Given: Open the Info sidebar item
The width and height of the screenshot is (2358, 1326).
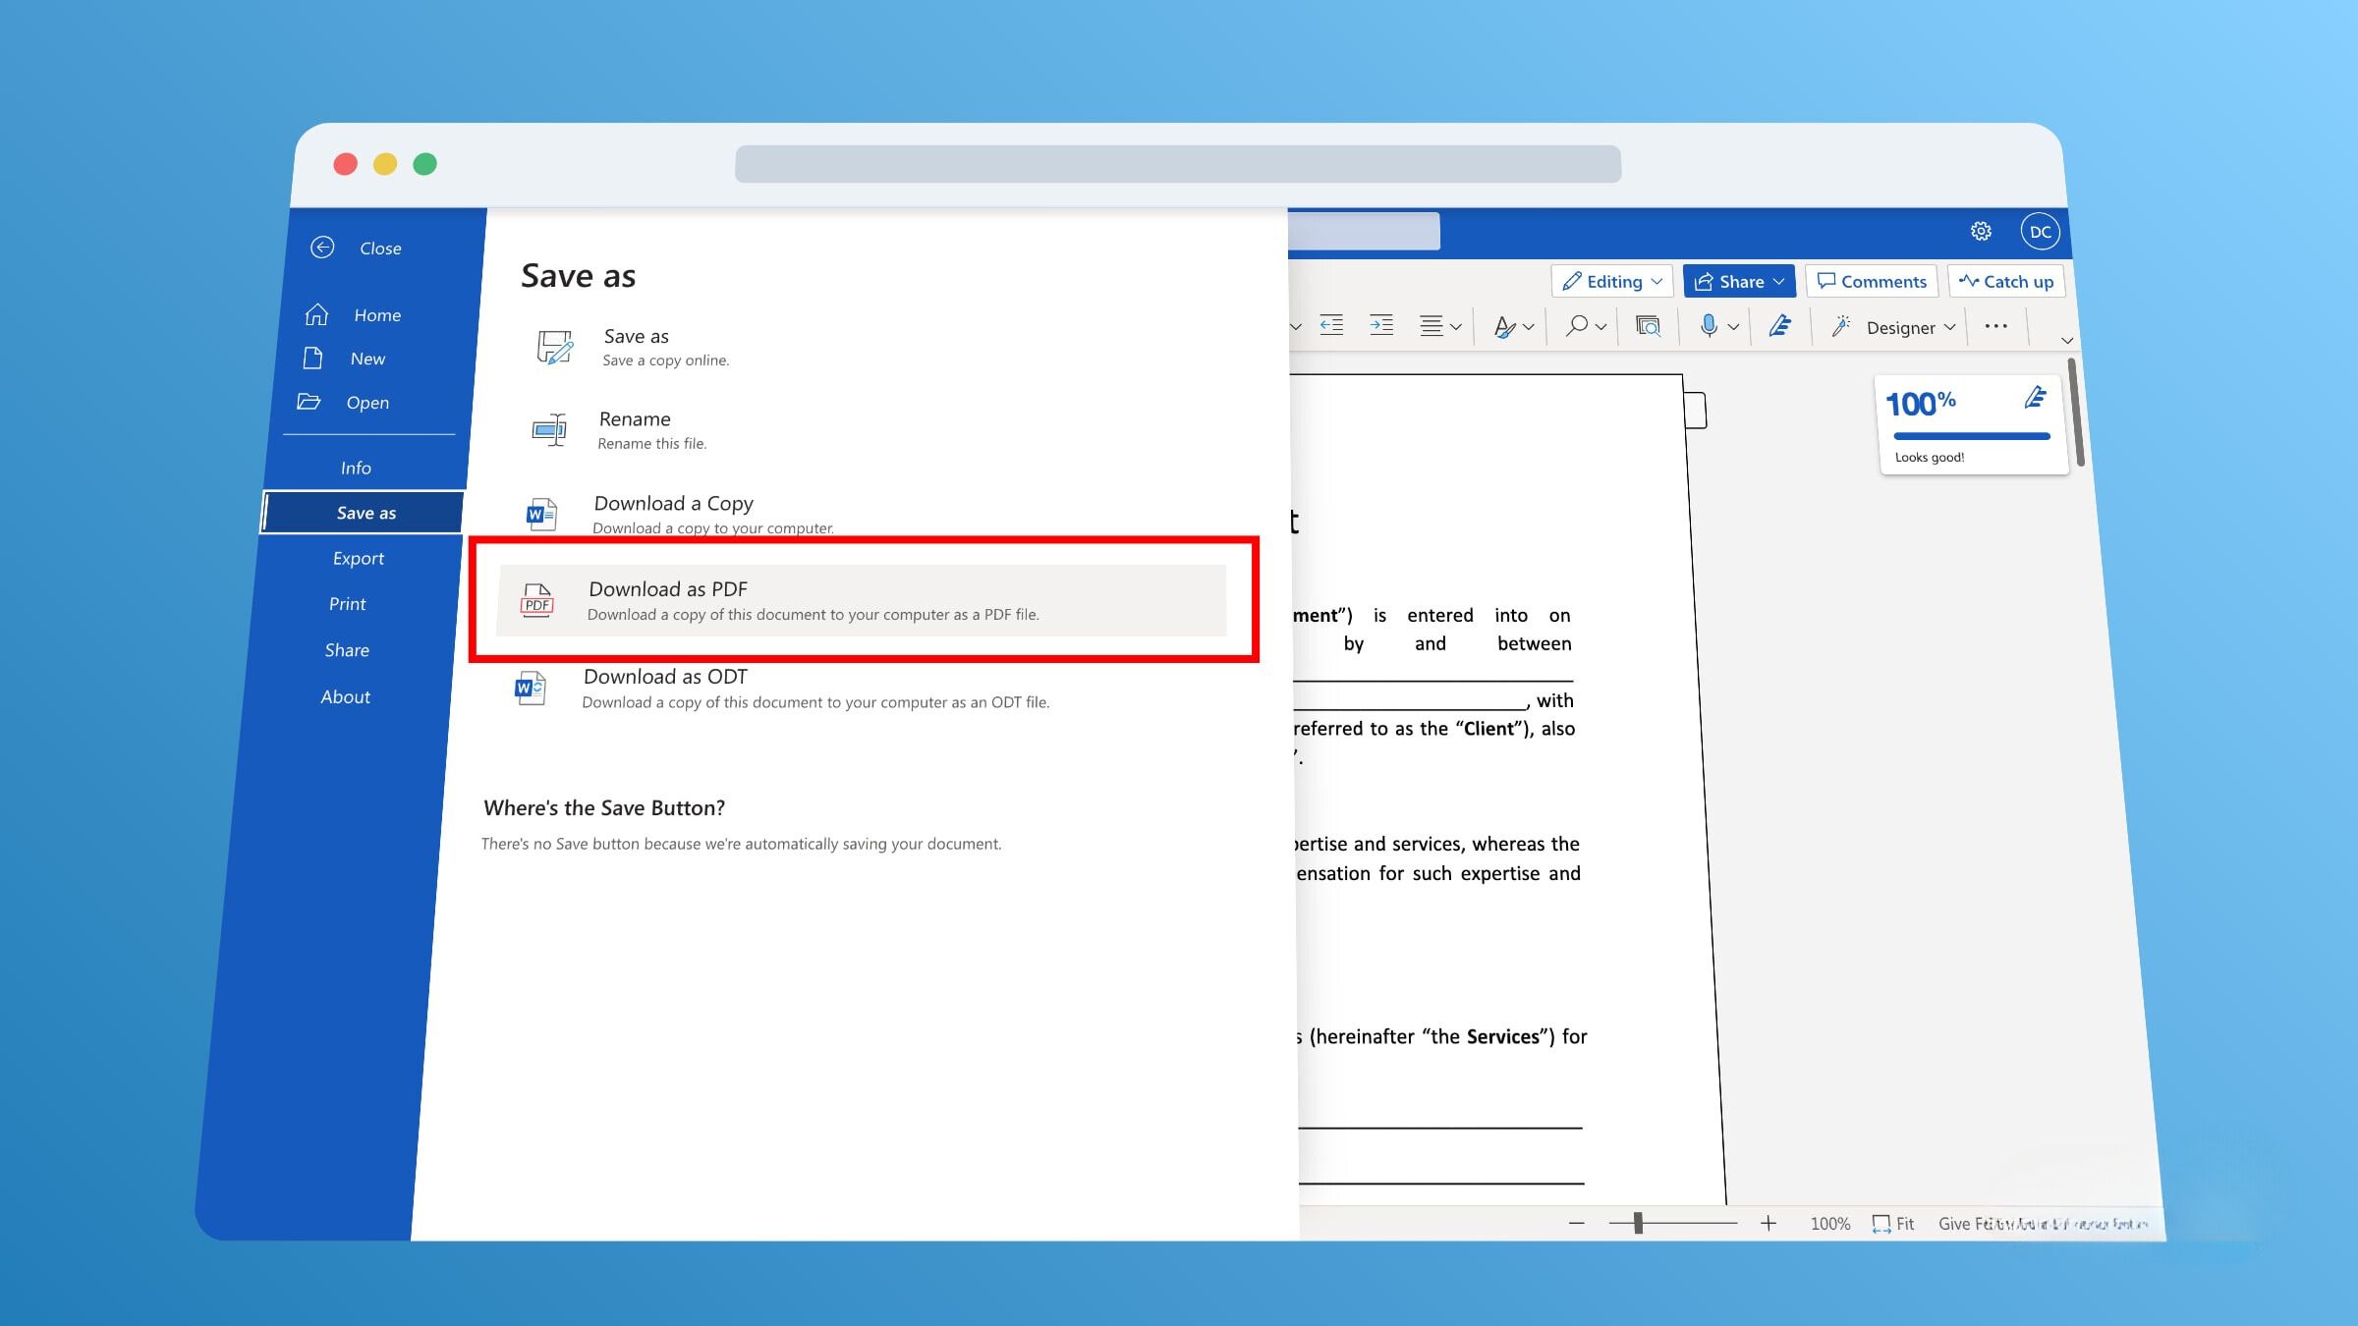Looking at the screenshot, I should tap(356, 468).
